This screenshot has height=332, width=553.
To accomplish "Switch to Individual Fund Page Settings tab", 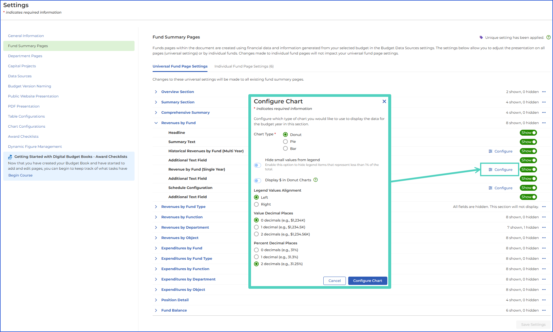I will pos(244,66).
